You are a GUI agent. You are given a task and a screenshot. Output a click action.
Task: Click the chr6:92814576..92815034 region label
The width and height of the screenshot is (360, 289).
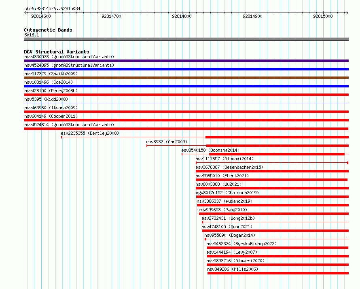click(x=52, y=9)
